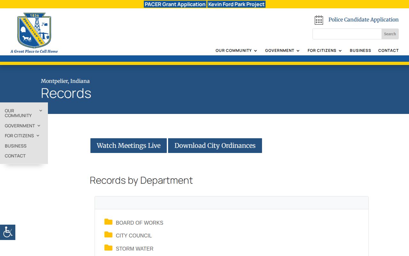Click the 'A Great Place to Call Home' tagline
The width and height of the screenshot is (409, 256).
pos(34,51)
